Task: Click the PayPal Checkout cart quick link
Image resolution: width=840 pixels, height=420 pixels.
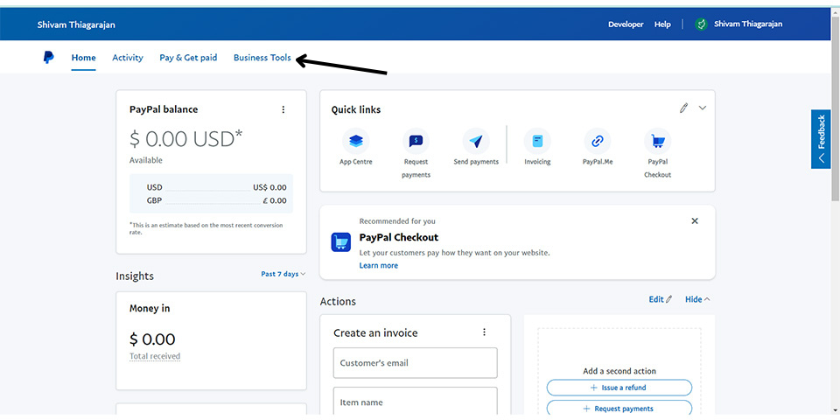Action: tap(657, 140)
